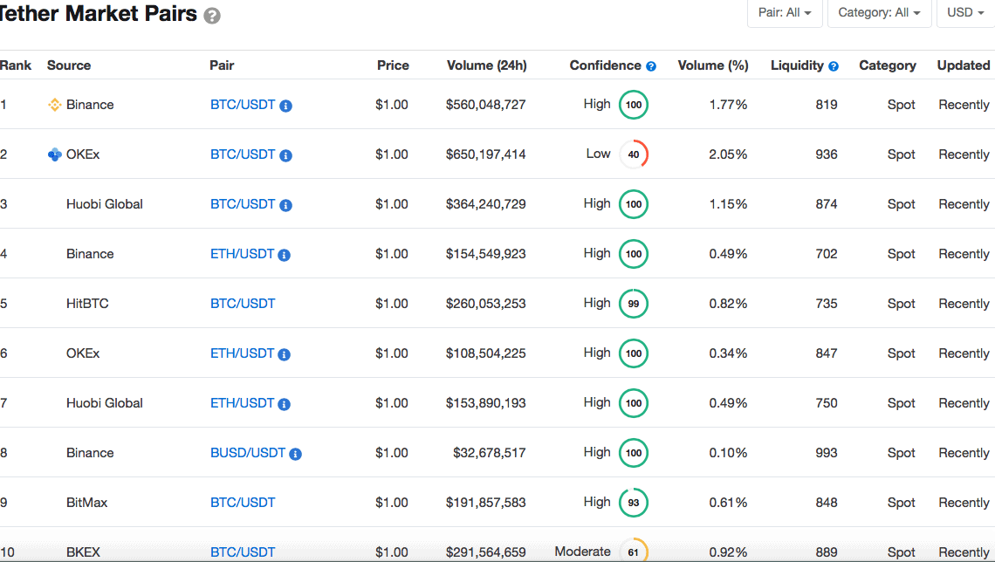The width and height of the screenshot is (995, 562).
Task: Sort table by Rank column header
Action: coord(15,65)
